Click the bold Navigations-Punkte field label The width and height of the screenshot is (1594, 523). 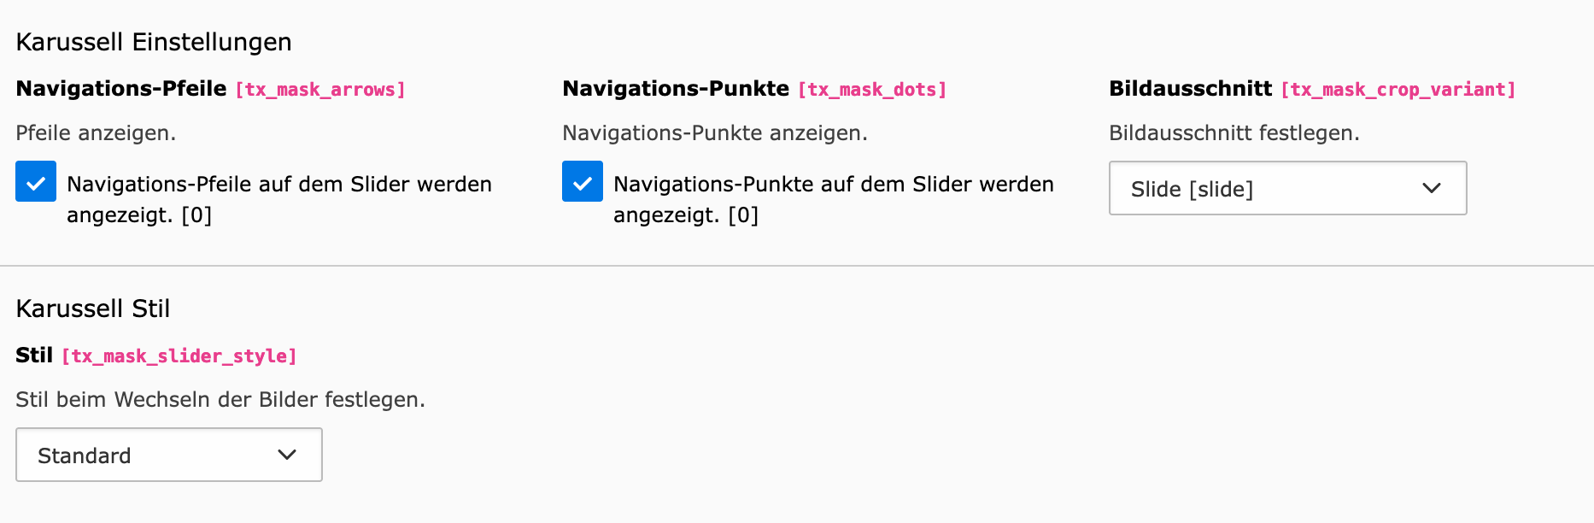point(676,89)
